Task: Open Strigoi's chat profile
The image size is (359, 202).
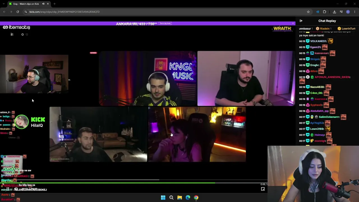Action: 315,59
